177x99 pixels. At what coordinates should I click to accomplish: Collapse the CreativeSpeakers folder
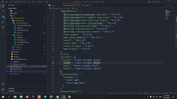(x=22, y=23)
